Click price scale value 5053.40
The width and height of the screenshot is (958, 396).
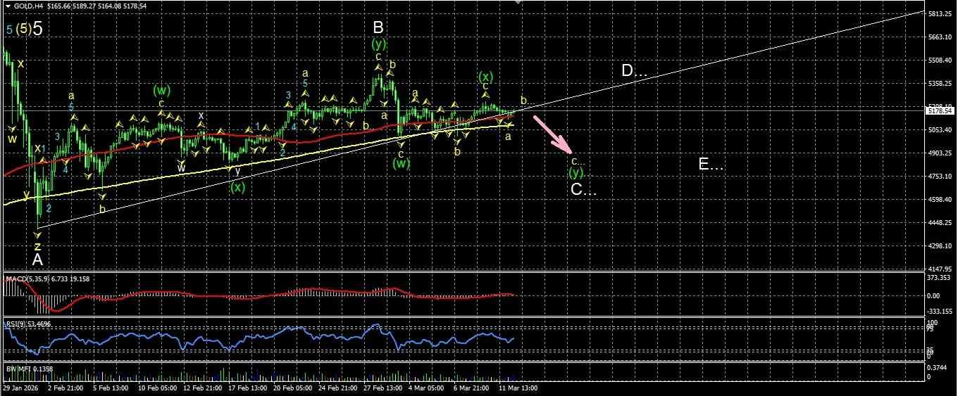(940, 130)
